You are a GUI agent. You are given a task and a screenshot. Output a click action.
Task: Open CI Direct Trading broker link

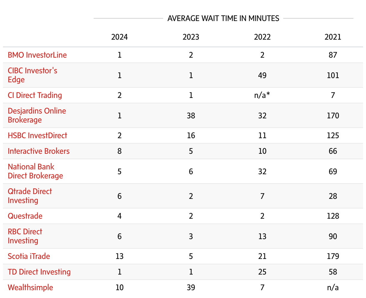click(x=35, y=95)
